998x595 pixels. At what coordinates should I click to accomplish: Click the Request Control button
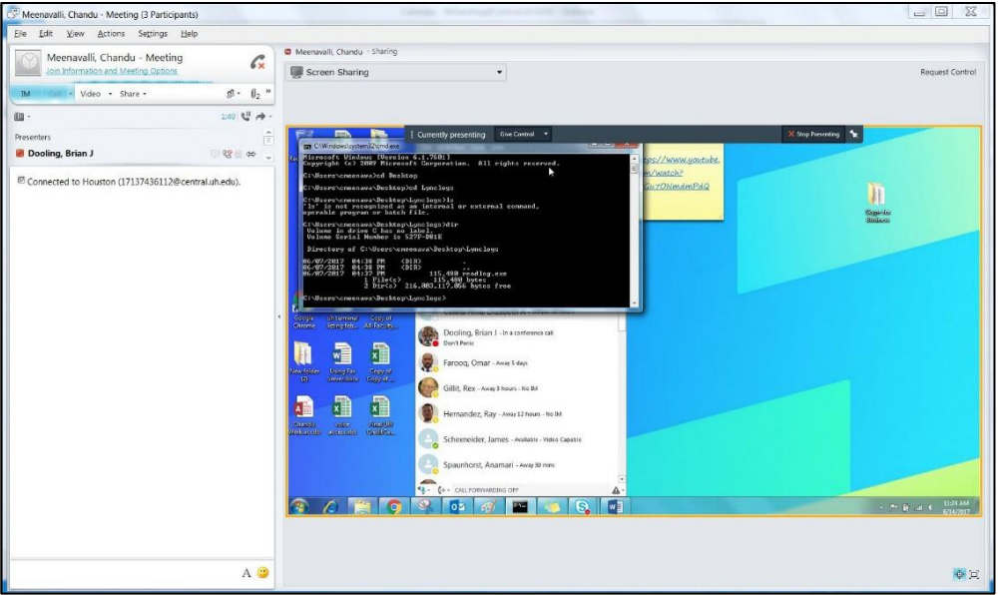947,72
